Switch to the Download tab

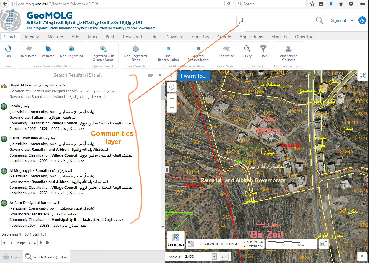pyautogui.click(x=132, y=37)
